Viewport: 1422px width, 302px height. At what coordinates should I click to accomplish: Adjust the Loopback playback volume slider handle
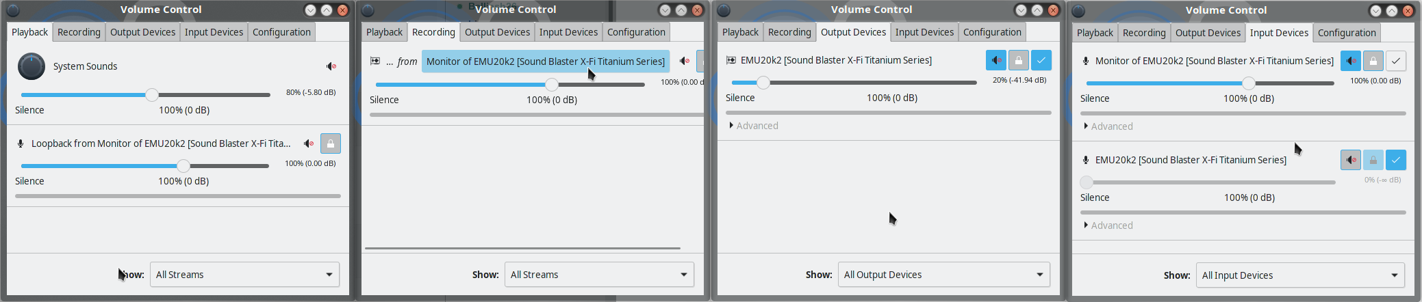pos(183,166)
